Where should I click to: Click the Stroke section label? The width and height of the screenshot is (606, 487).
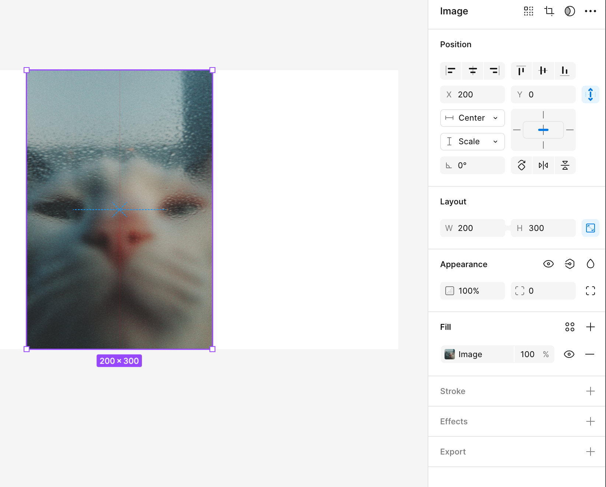453,391
